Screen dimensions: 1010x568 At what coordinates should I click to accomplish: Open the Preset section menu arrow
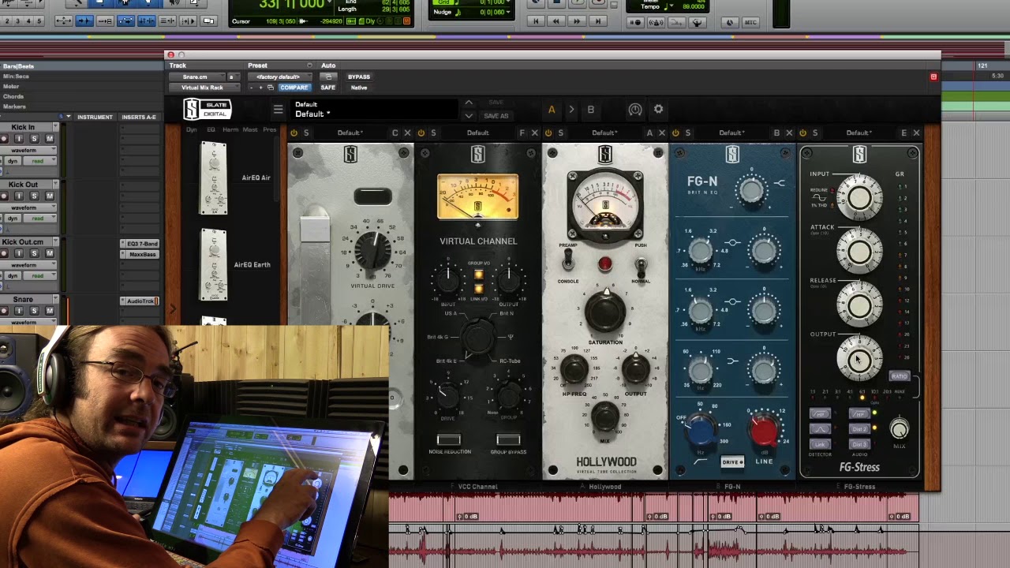pos(309,65)
